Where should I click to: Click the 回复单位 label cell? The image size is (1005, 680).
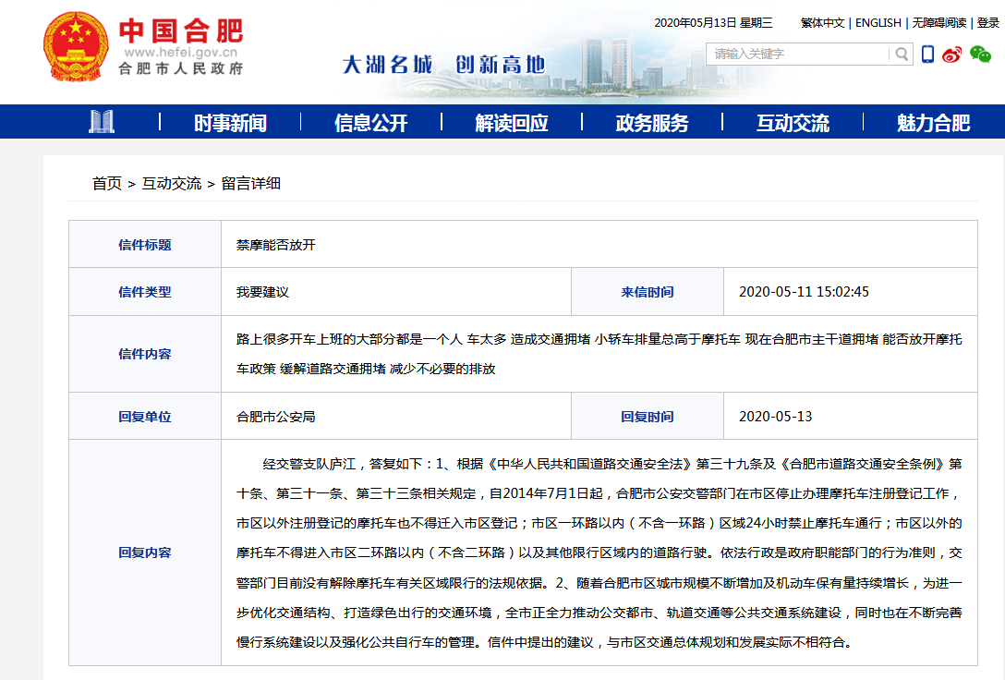[145, 416]
